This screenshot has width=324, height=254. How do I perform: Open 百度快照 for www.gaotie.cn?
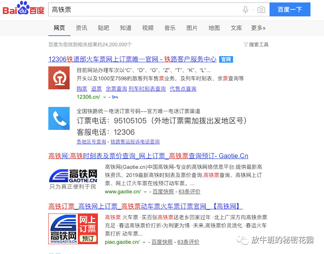pos(163,192)
